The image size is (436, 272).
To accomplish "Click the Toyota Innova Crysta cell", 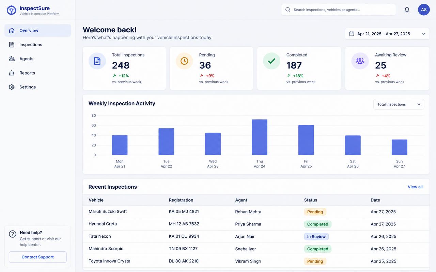I will 109,261.
